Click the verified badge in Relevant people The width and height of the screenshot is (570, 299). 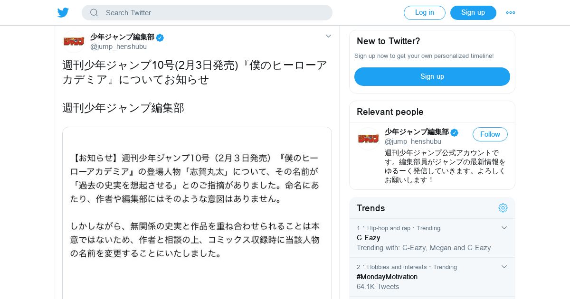(455, 132)
